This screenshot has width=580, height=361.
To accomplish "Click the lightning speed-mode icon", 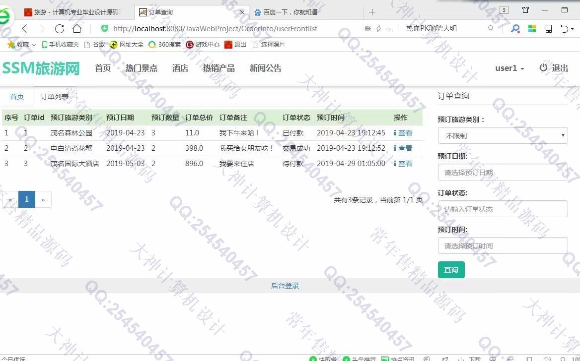I will pos(378,28).
